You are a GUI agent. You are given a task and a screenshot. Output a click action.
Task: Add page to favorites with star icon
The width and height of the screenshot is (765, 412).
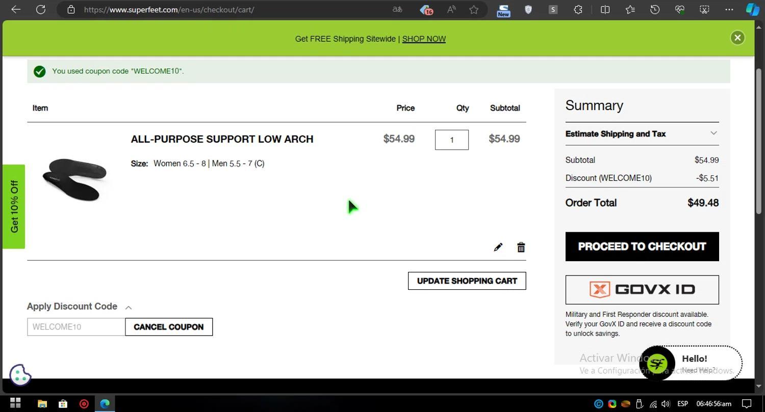coord(474,9)
